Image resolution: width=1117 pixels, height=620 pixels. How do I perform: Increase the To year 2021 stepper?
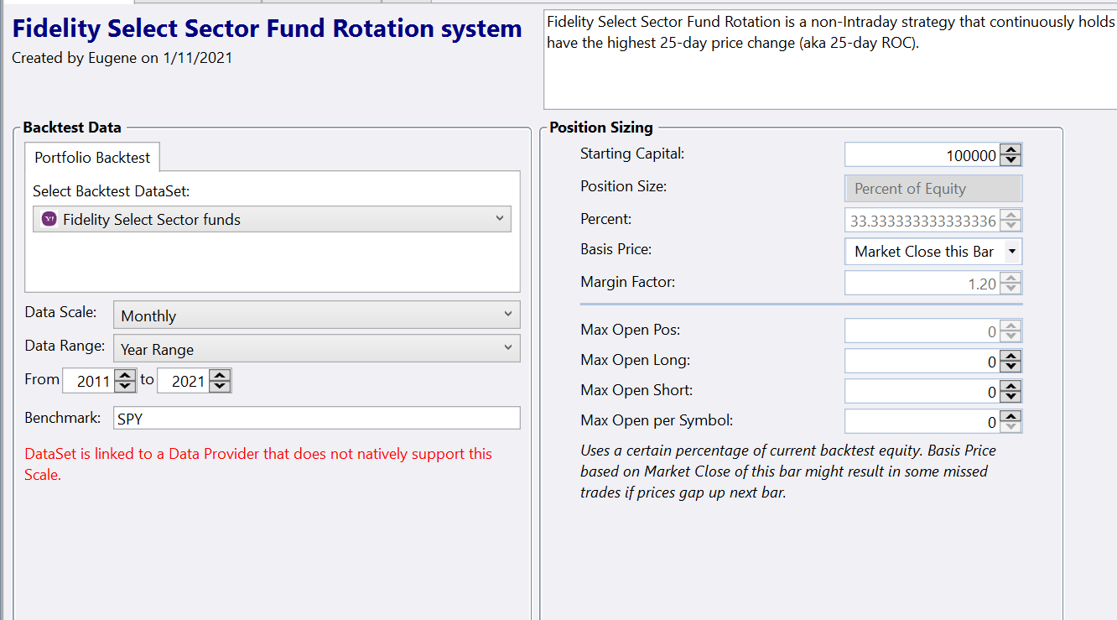[x=220, y=376]
